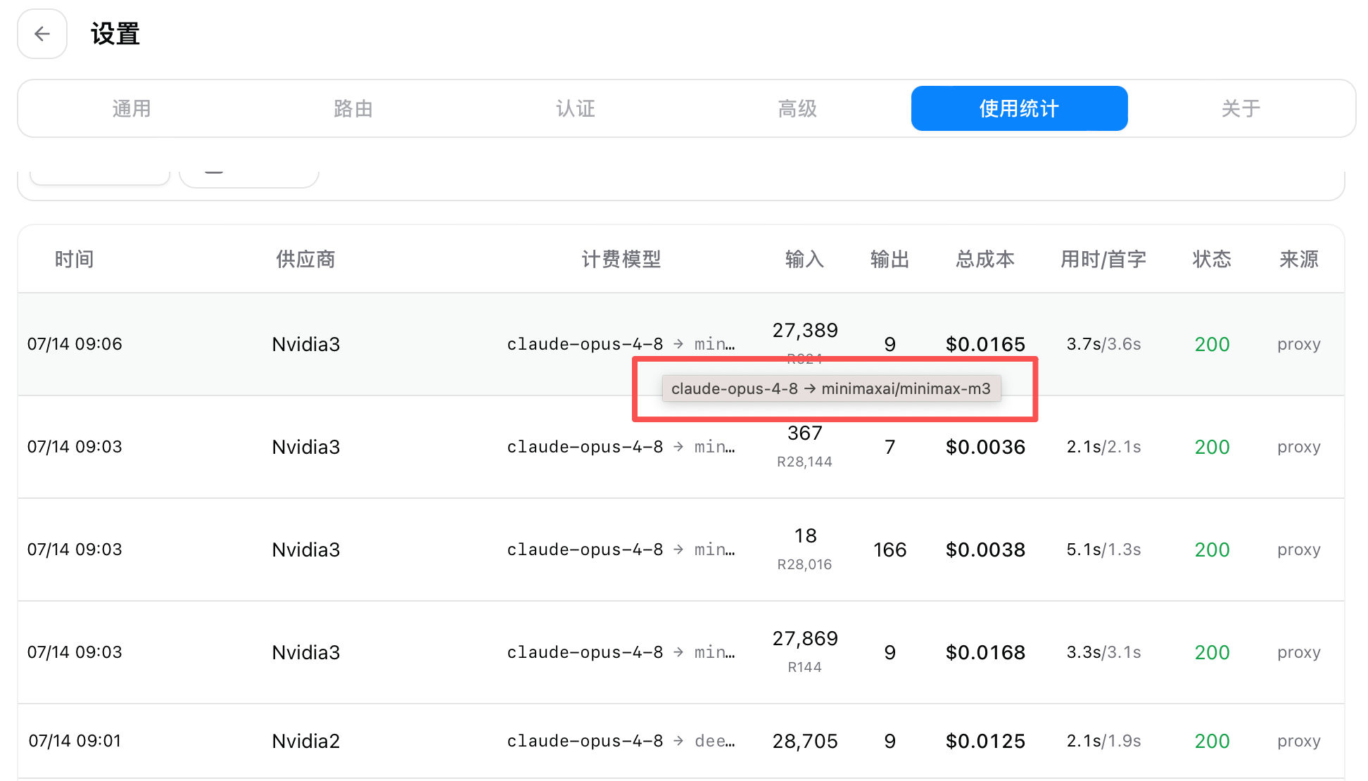Click the output value 166
The width and height of the screenshot is (1368, 781).
(890, 550)
